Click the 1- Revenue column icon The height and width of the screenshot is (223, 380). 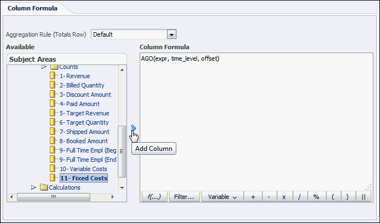[x=53, y=76]
